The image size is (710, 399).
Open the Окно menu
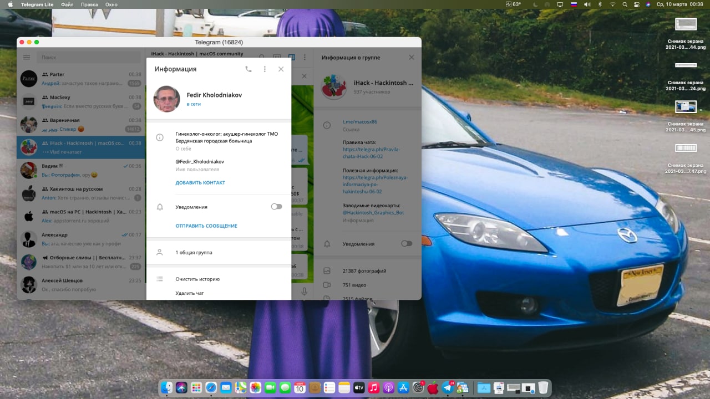(111, 4)
